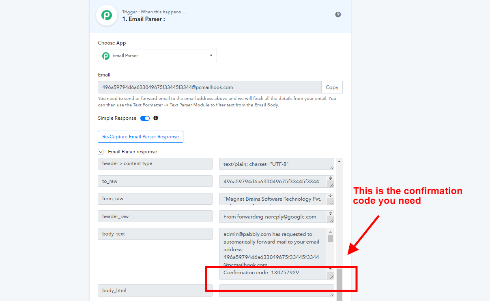Image resolution: width=490 pixels, height=301 pixels.
Task: Click the body_text value textarea
Action: click(x=277, y=253)
